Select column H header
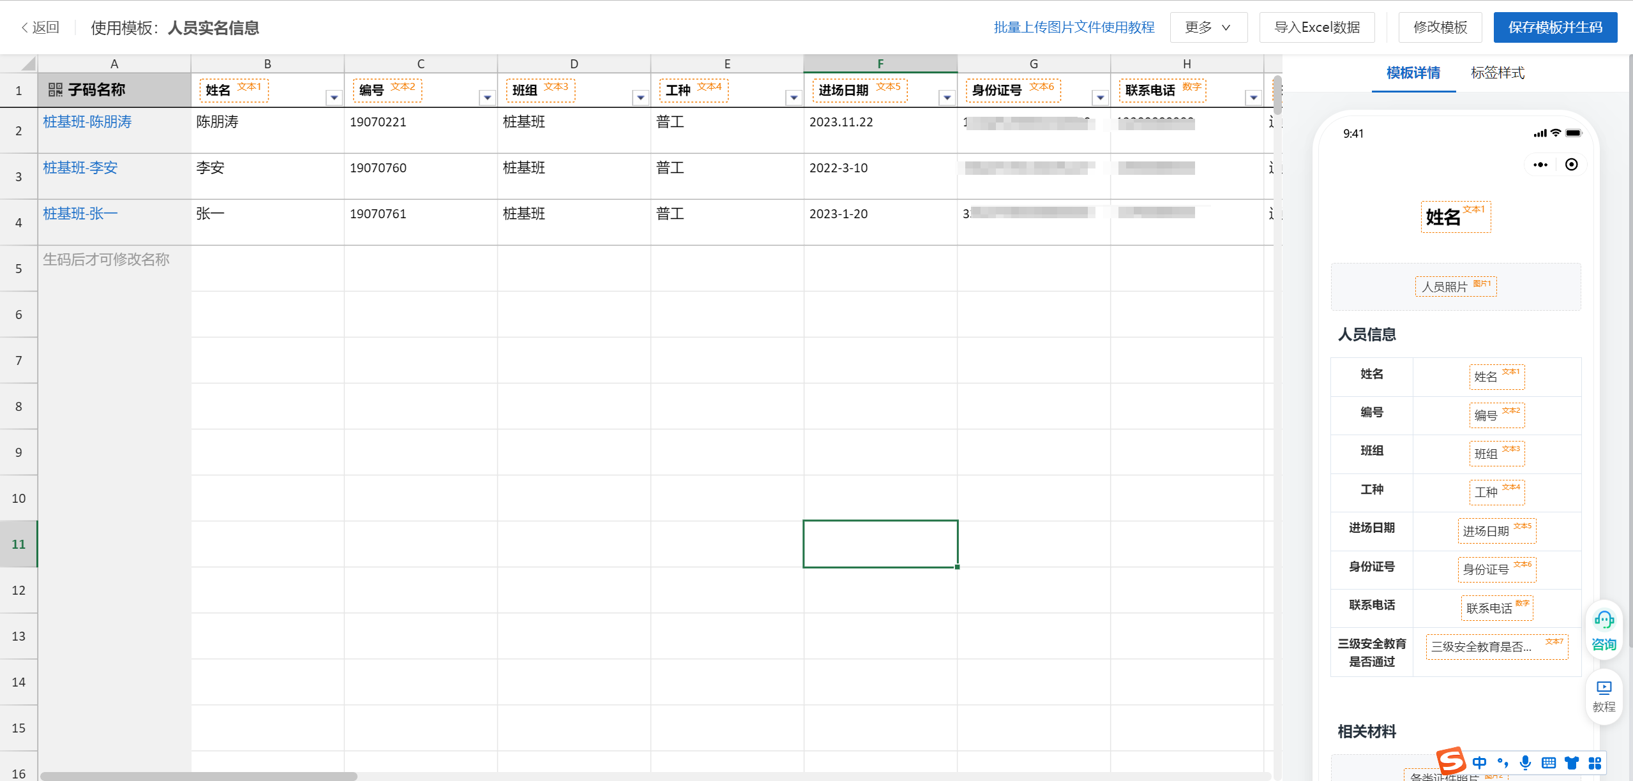1633x781 pixels. click(1187, 64)
